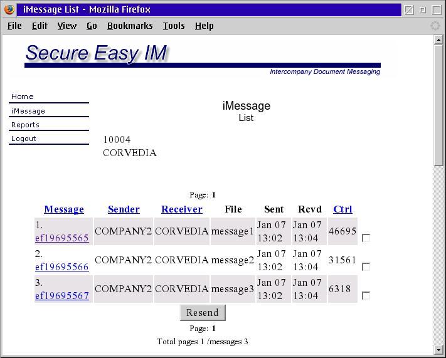
Task: Click Logout in the side navigation
Action: click(x=24, y=139)
